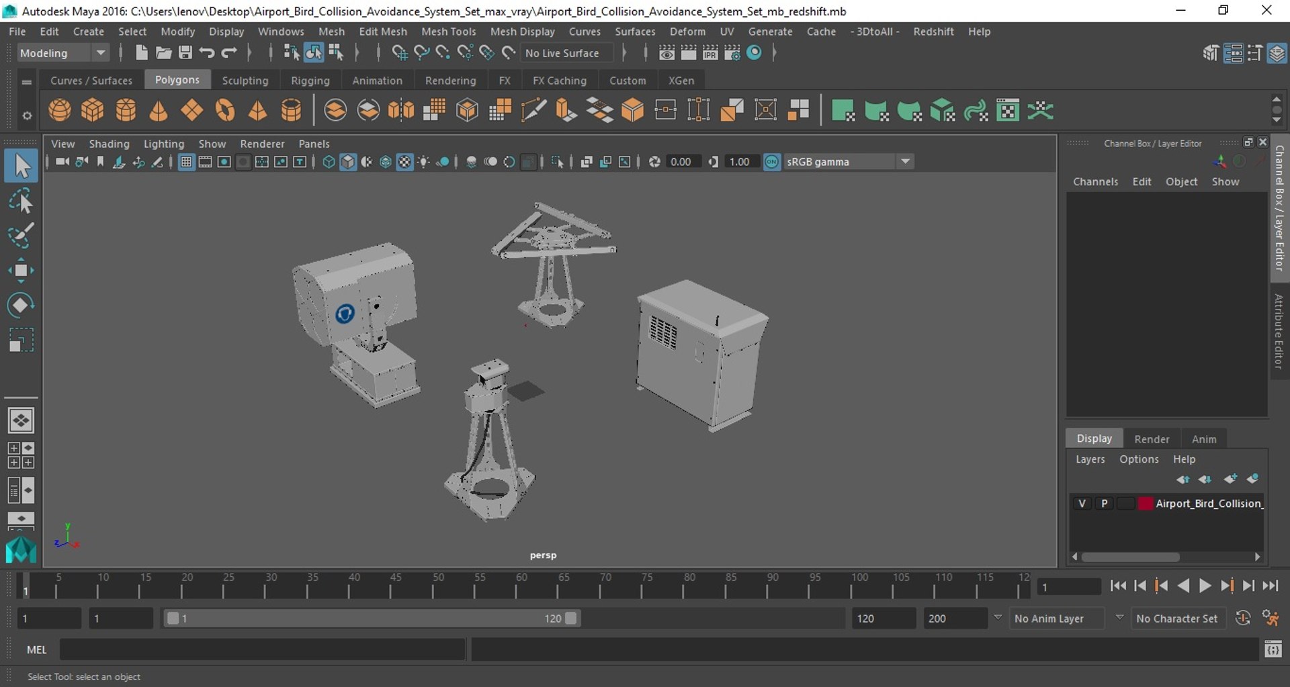Click the Render layer tab

1152,439
